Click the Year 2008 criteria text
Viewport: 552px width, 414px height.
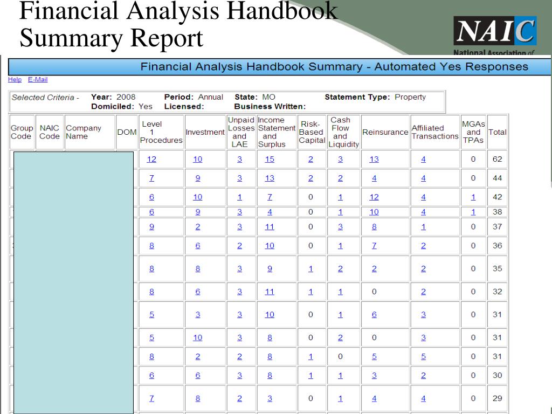point(113,97)
